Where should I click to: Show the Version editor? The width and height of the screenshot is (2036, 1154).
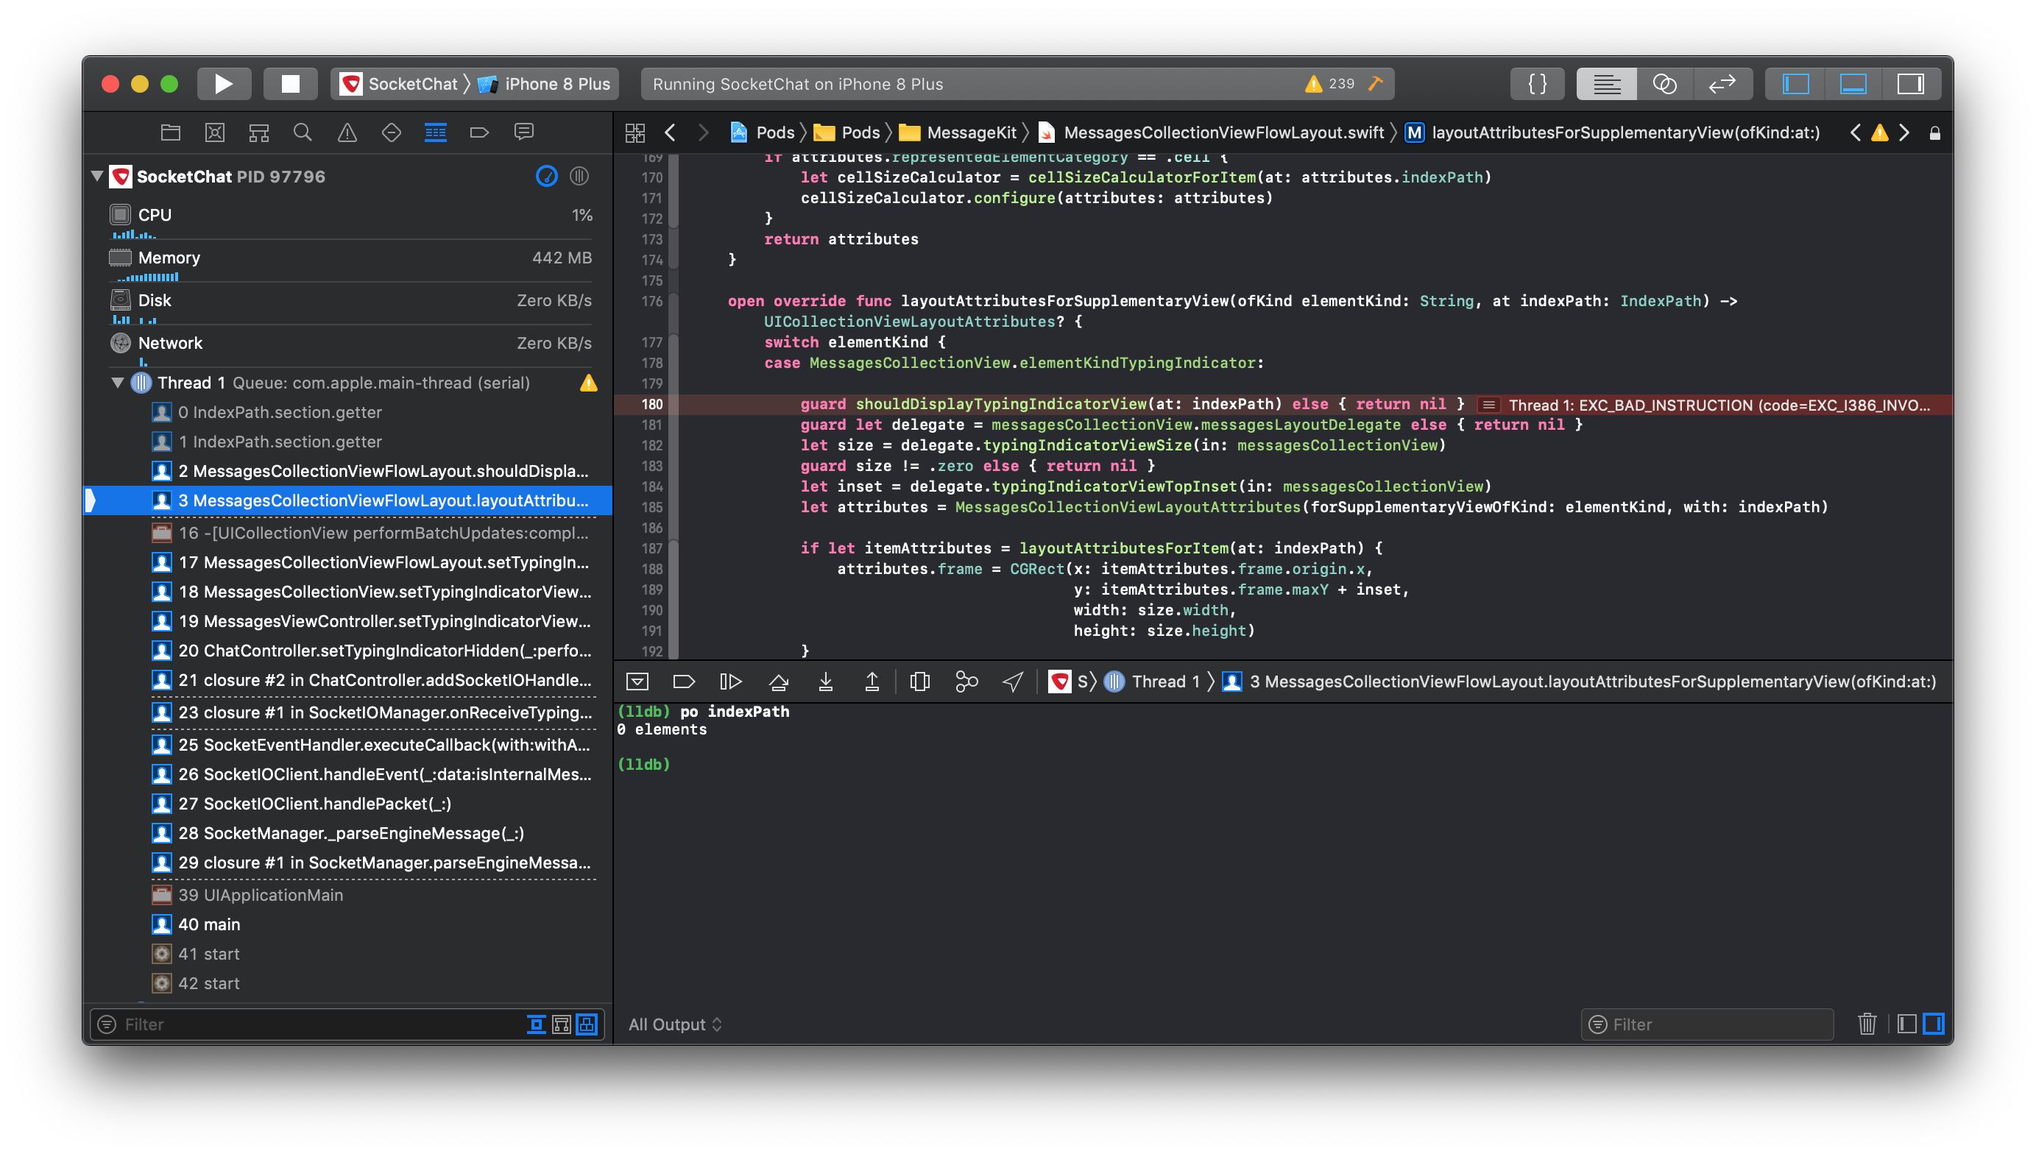click(1722, 84)
